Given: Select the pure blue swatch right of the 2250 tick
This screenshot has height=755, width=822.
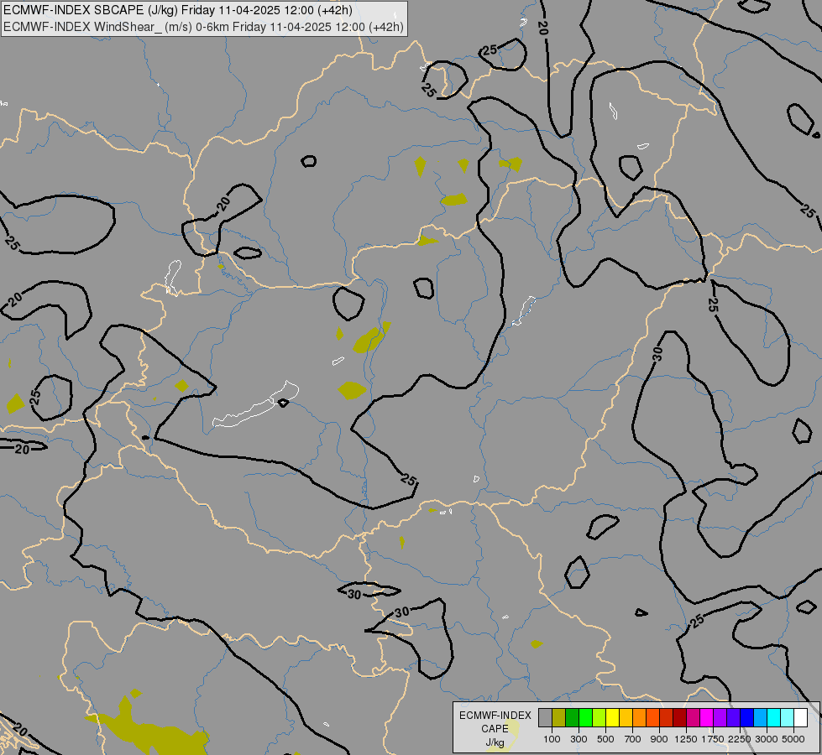Looking at the screenshot, I should 746,717.
